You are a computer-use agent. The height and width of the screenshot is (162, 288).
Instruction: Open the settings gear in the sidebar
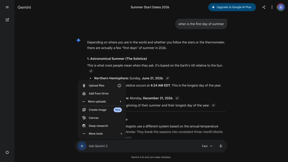(7, 152)
